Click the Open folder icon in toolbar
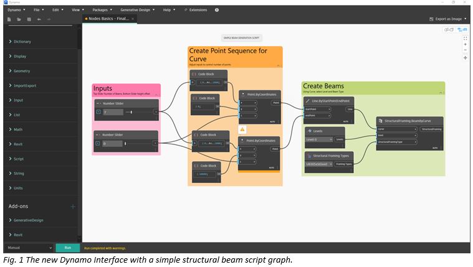This screenshot has height=267, width=473. click(x=19, y=19)
